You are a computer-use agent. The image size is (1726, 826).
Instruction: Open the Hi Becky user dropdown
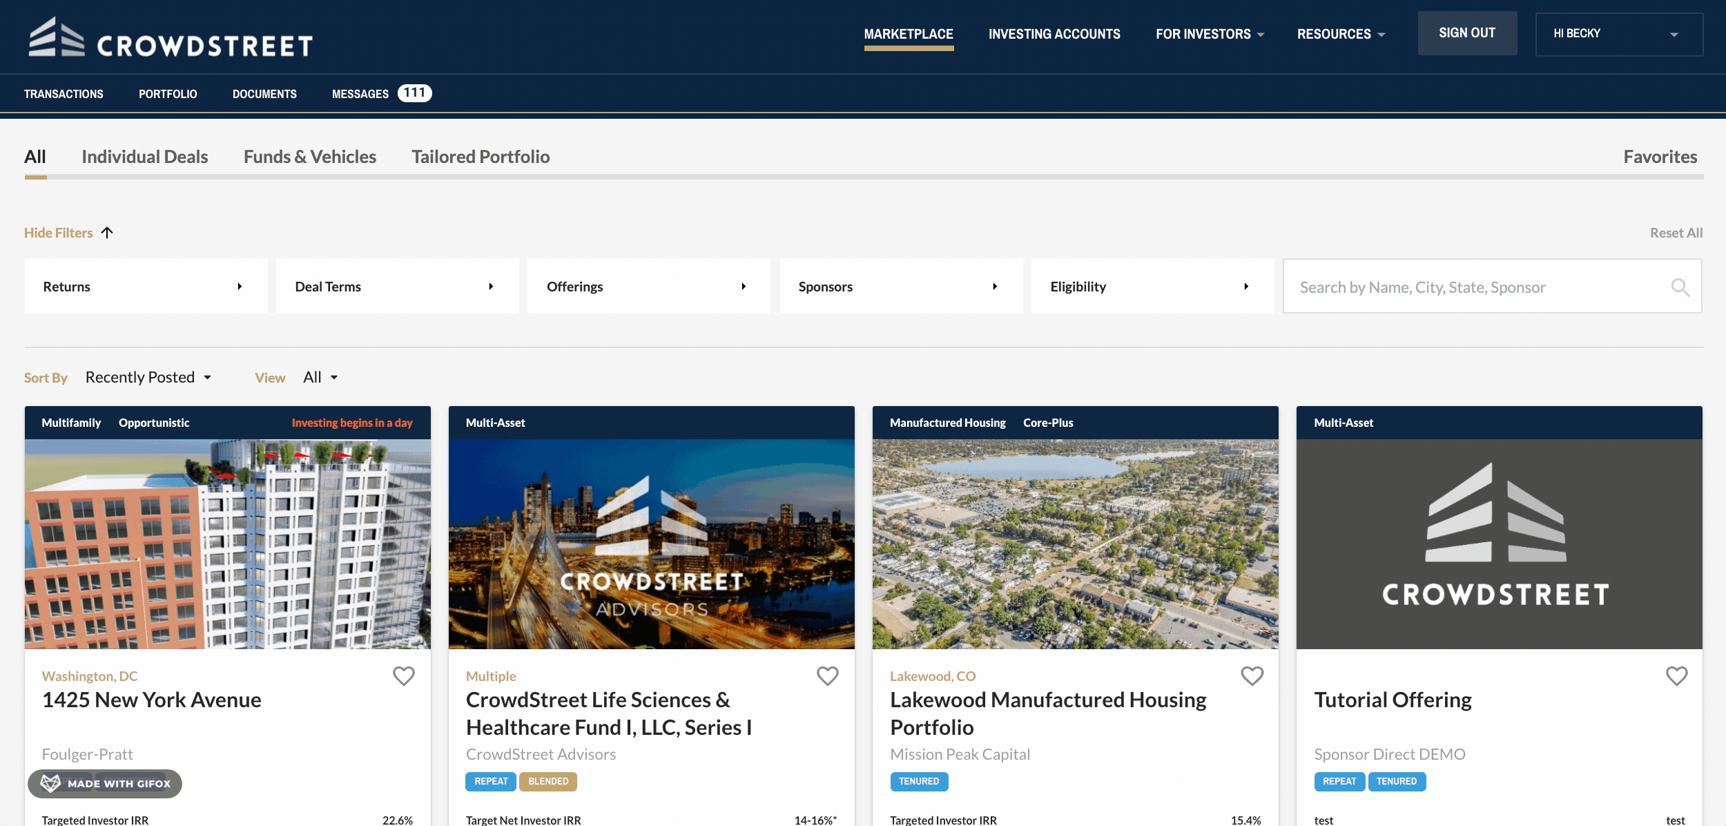coord(1619,34)
